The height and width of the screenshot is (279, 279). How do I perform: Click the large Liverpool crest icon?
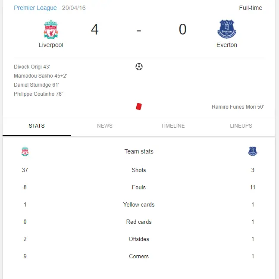(x=51, y=29)
